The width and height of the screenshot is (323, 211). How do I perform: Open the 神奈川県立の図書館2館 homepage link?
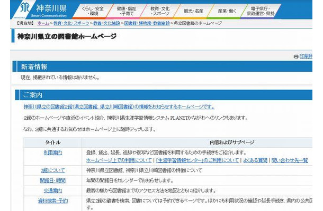pyautogui.click(x=119, y=107)
